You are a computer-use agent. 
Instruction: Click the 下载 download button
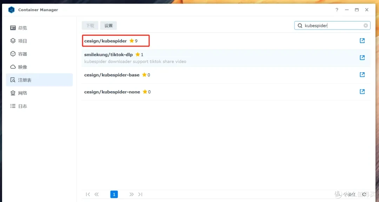90,26
